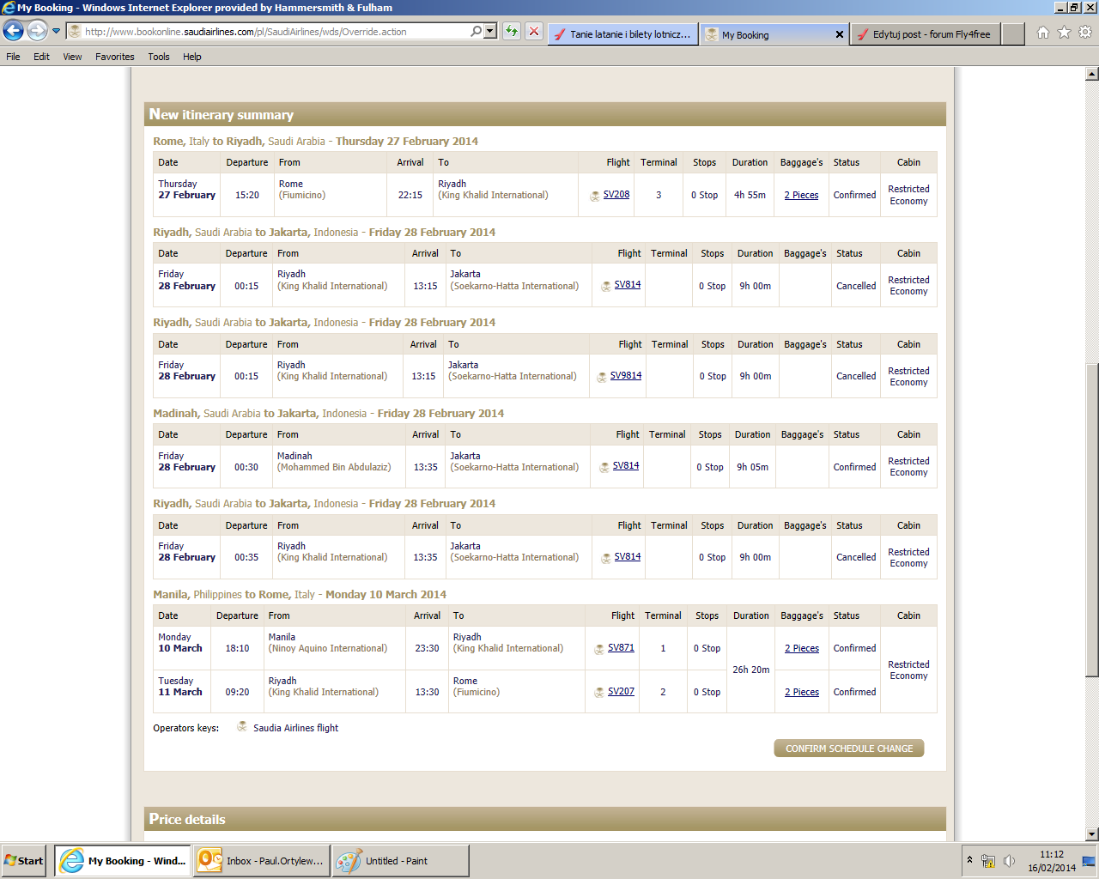Click the network tray icon
1099x879 pixels.
tap(988, 861)
